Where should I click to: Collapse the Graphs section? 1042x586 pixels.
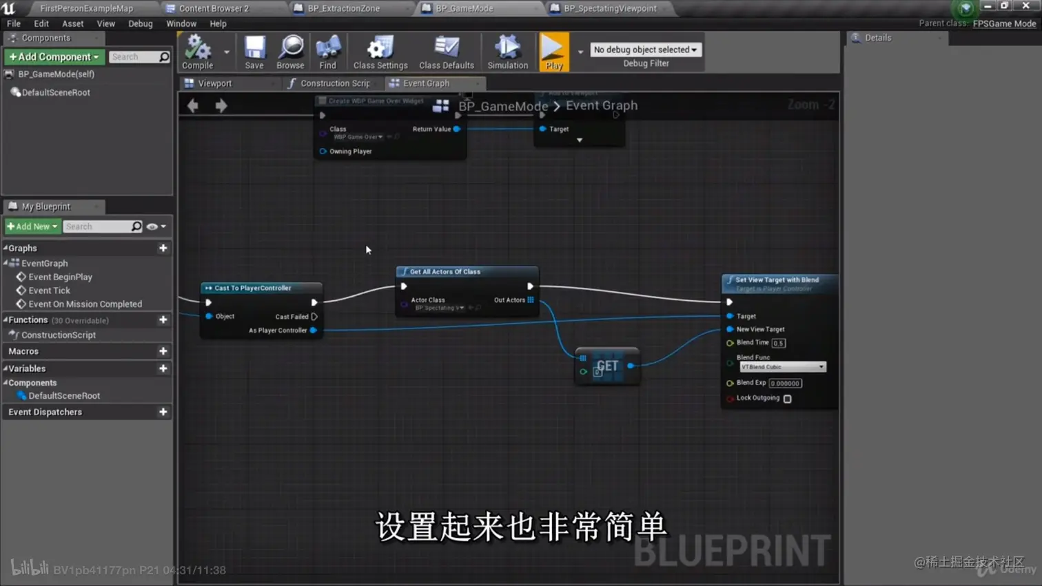coord(6,248)
